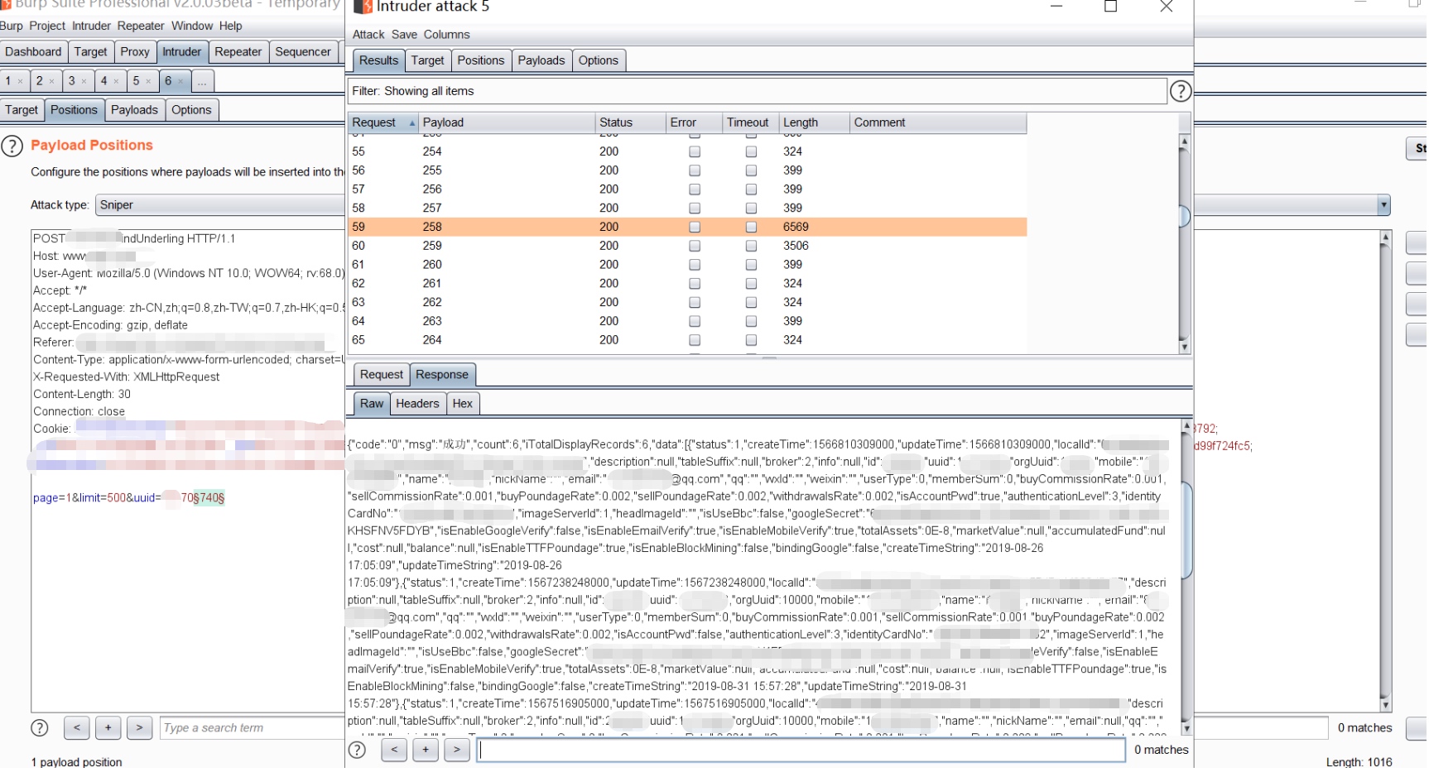Go to next match in response search

[456, 750]
